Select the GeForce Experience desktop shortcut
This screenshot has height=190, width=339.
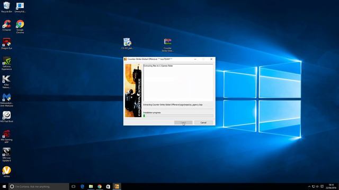click(x=6, y=63)
